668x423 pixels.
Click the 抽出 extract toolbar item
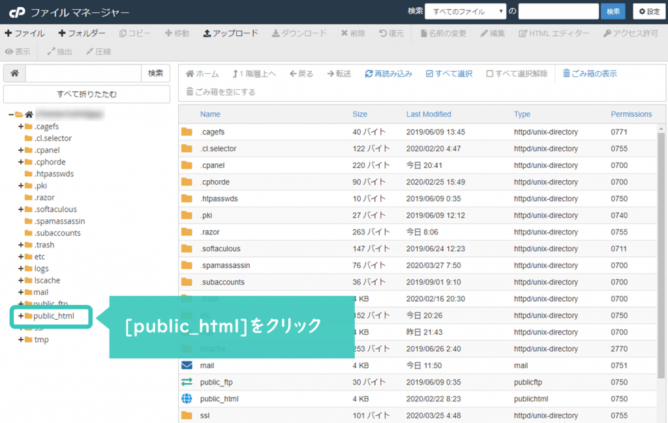tap(59, 52)
